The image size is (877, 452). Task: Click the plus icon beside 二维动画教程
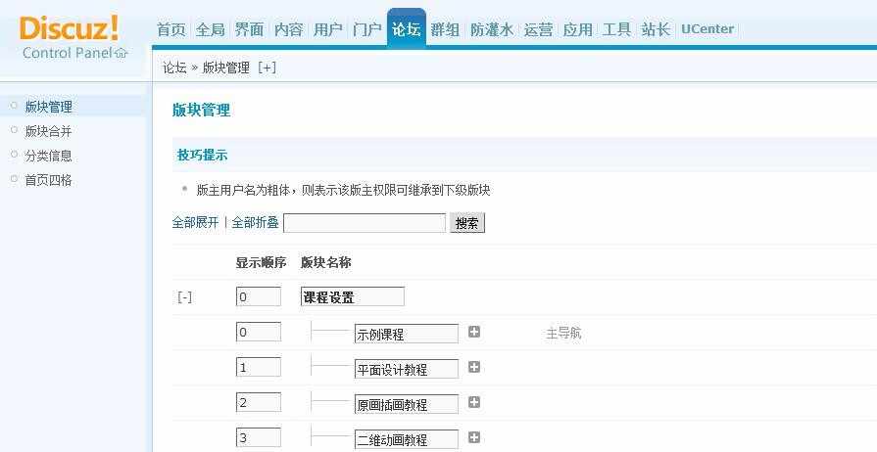(x=473, y=437)
